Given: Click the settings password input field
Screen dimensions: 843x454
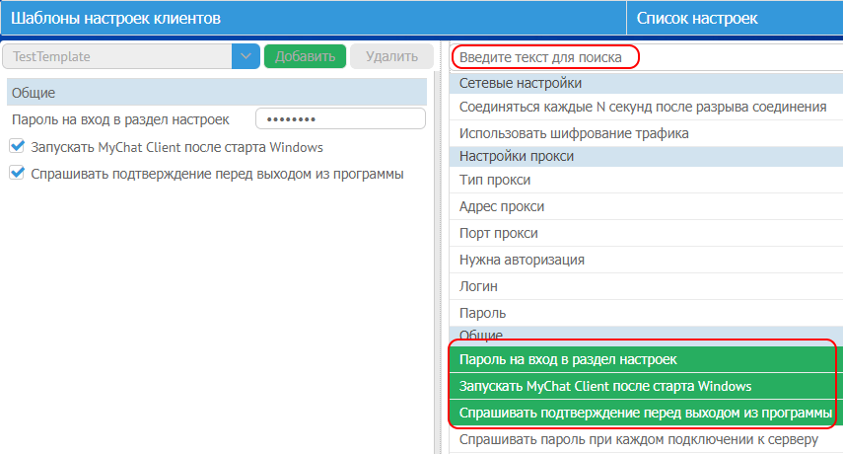Looking at the screenshot, I should (x=340, y=119).
